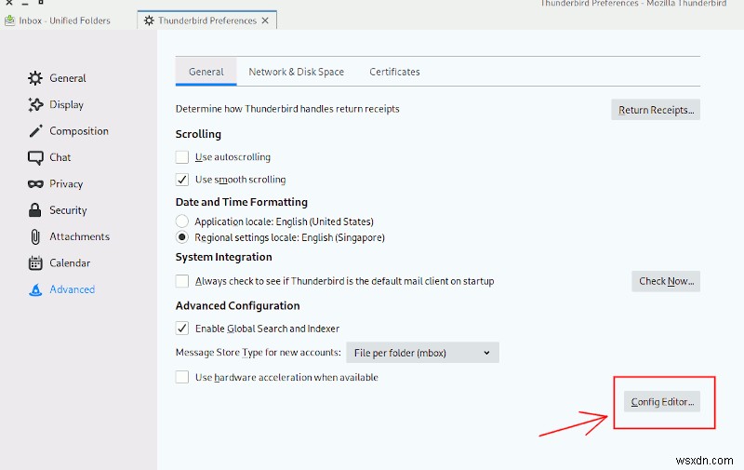The image size is (744, 470).
Task: Click the Composition pencil icon
Action: coord(35,131)
